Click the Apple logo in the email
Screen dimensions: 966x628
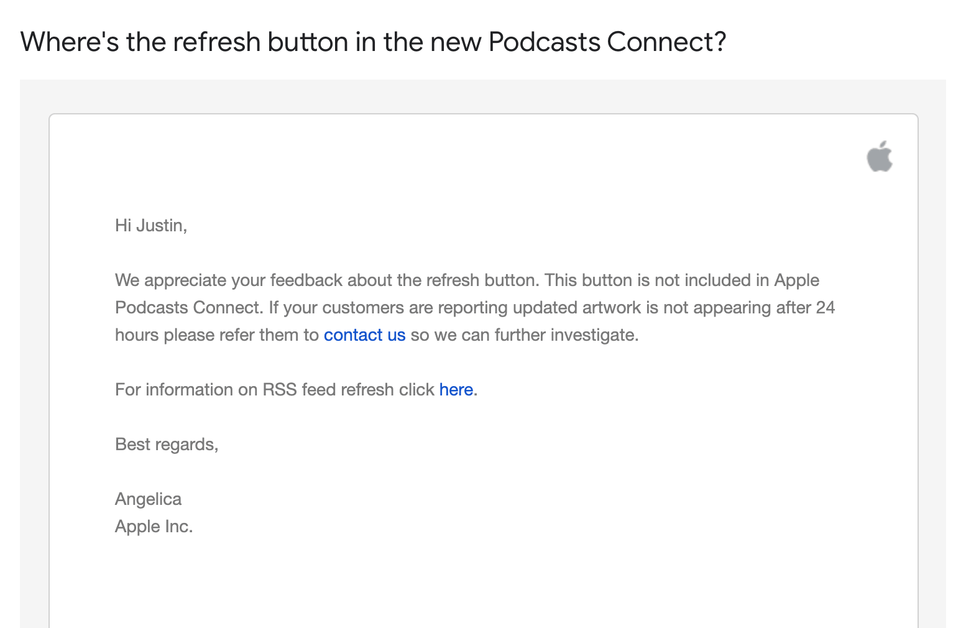coord(880,157)
